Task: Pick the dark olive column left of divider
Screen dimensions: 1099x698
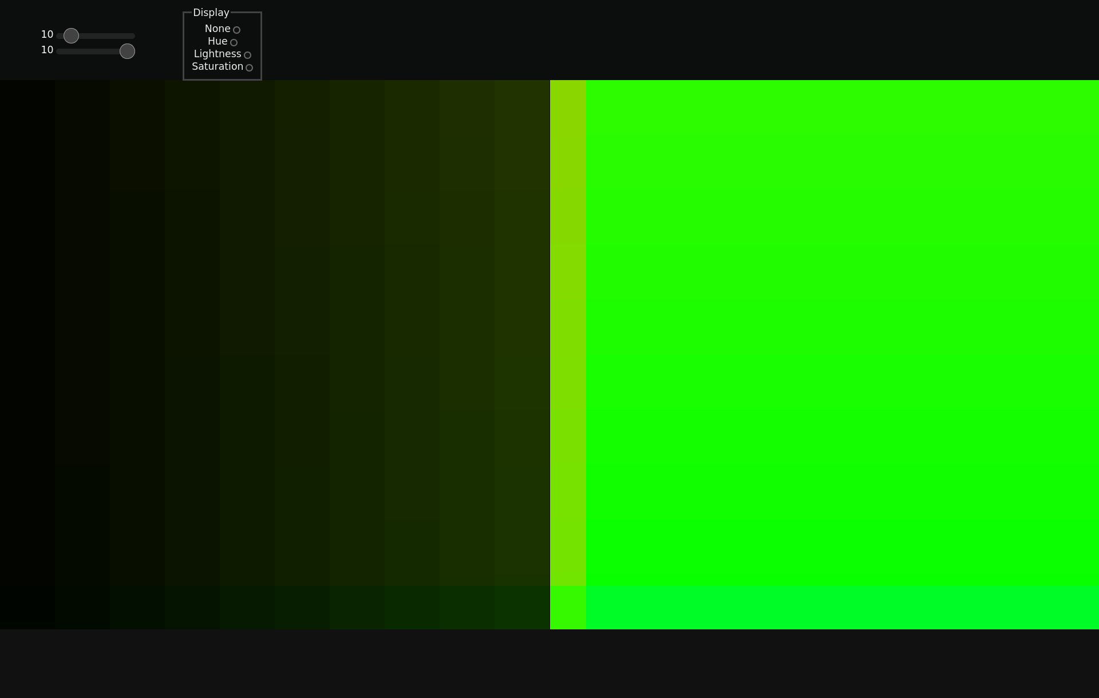Action: 521,332
